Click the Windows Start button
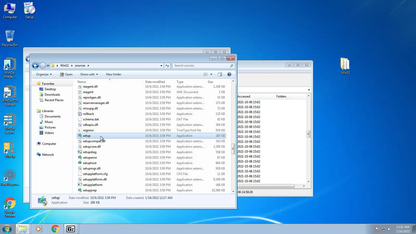The image size is (416, 234). tap(7, 229)
